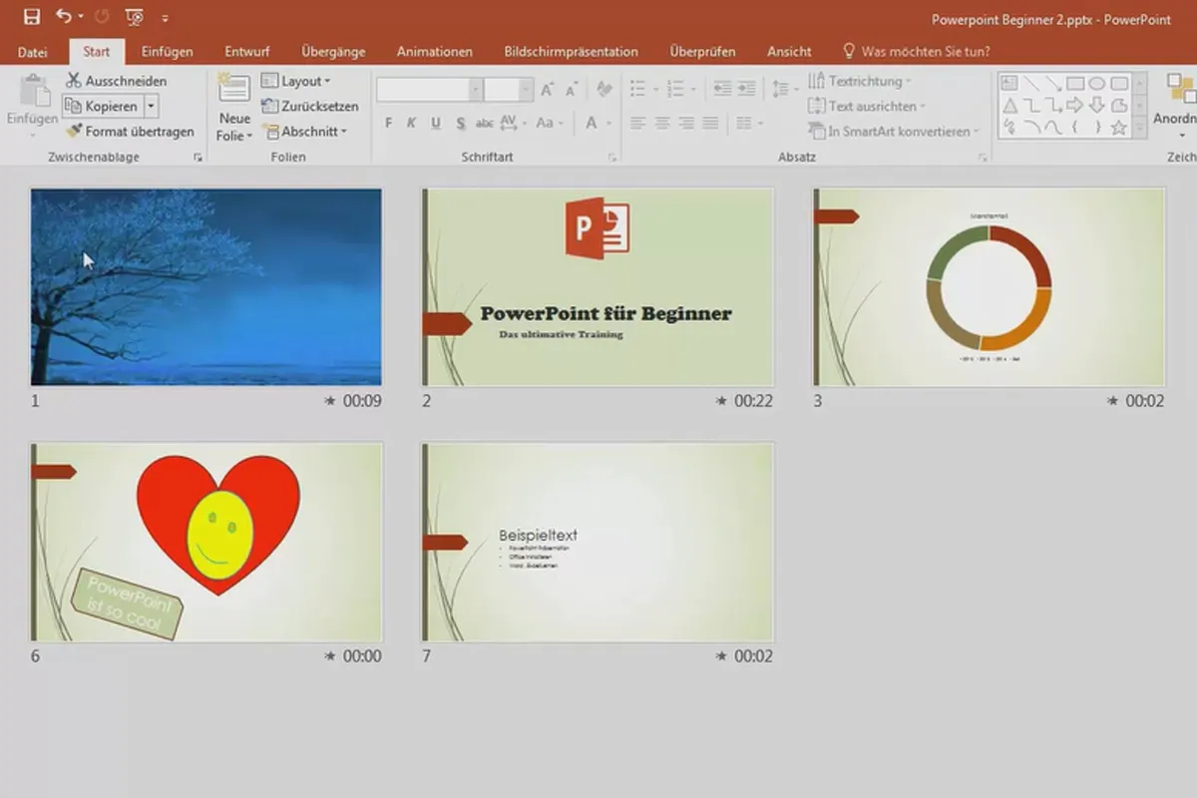
Task: Open the Zwischenablage dialog launcher
Action: pyautogui.click(x=198, y=158)
